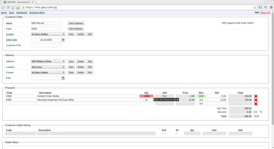Click product code field K000
The image size is (274, 149).
21,100
